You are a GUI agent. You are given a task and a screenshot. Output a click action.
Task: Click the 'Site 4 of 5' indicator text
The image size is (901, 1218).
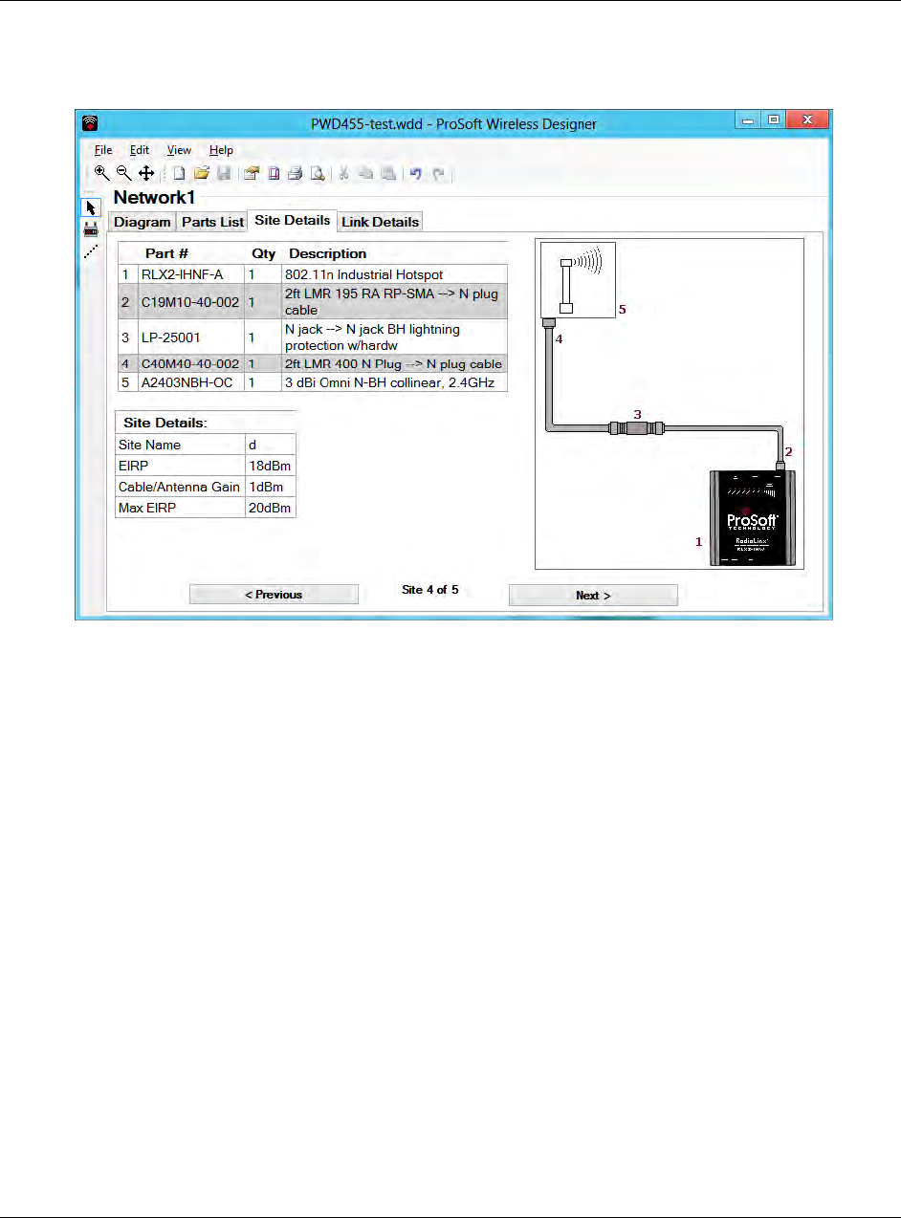(x=430, y=590)
